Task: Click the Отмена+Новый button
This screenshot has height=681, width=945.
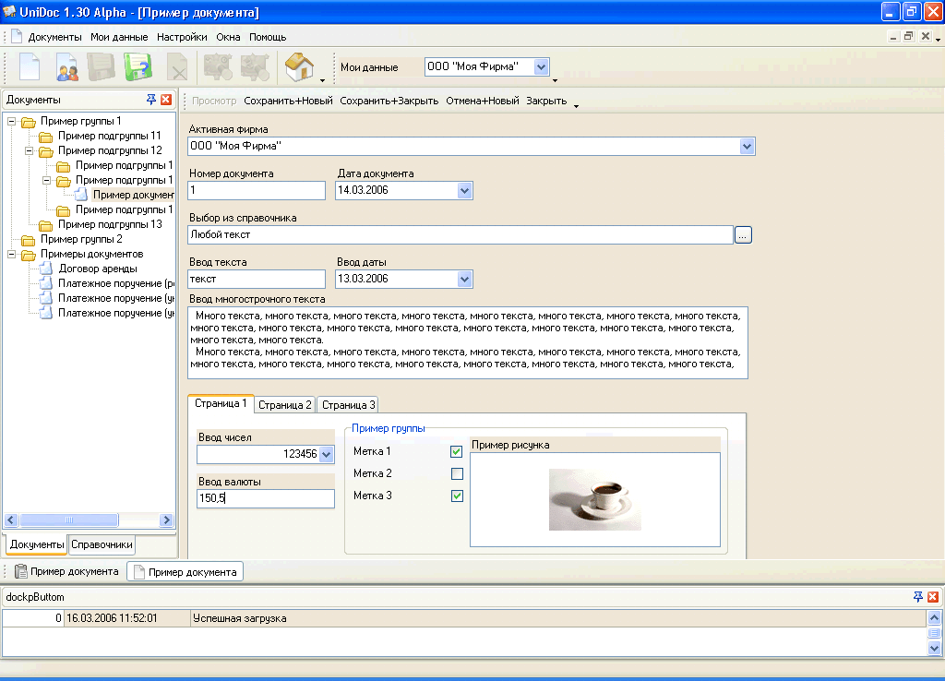Action: pyautogui.click(x=482, y=101)
